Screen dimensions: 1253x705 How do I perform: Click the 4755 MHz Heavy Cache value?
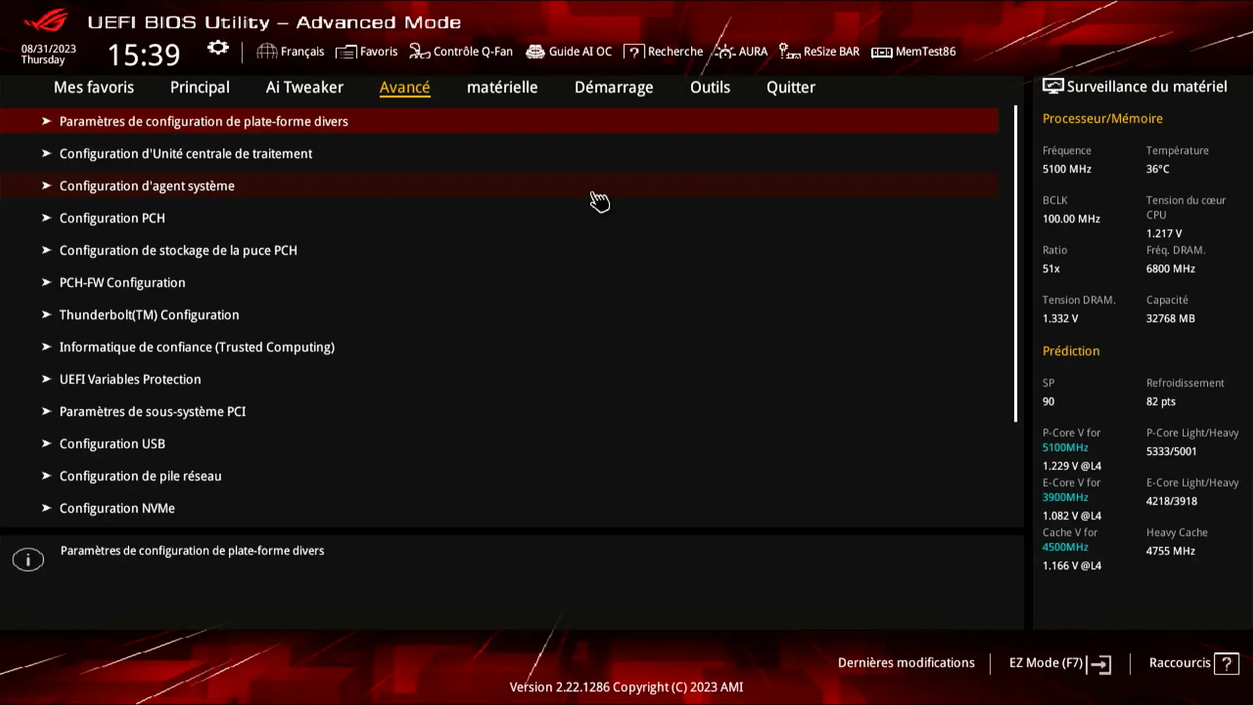point(1171,551)
